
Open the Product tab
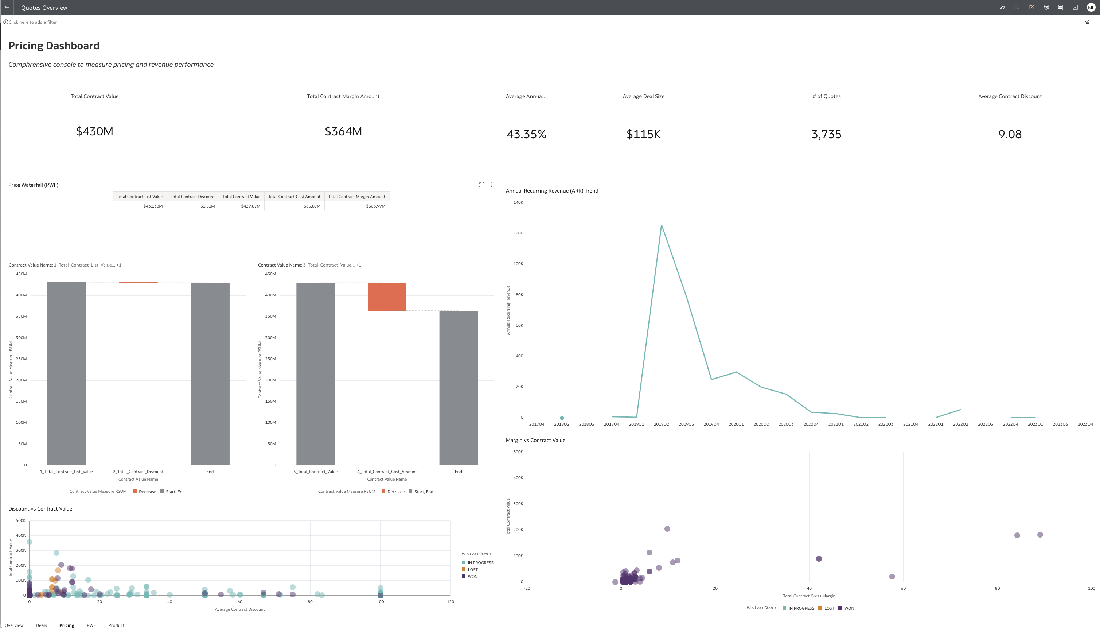click(116, 625)
